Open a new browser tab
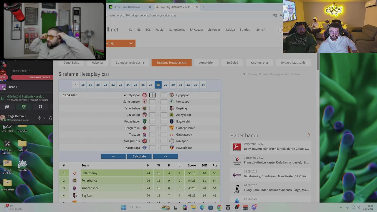 point(204,7)
